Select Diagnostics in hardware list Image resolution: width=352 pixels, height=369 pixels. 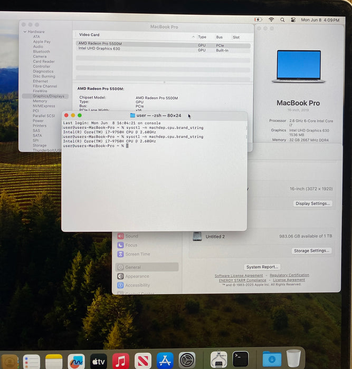click(43, 71)
